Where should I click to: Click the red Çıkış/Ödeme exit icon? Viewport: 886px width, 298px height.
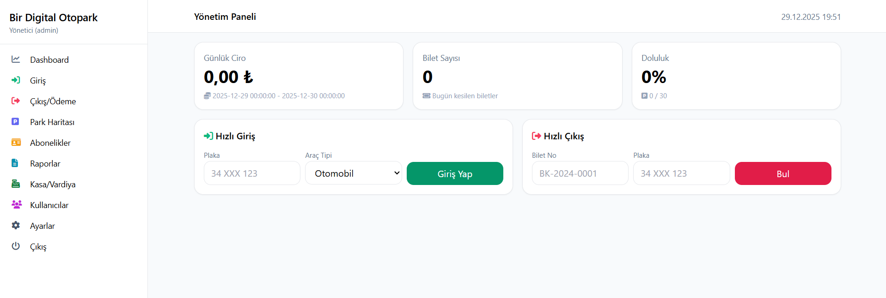(16, 101)
